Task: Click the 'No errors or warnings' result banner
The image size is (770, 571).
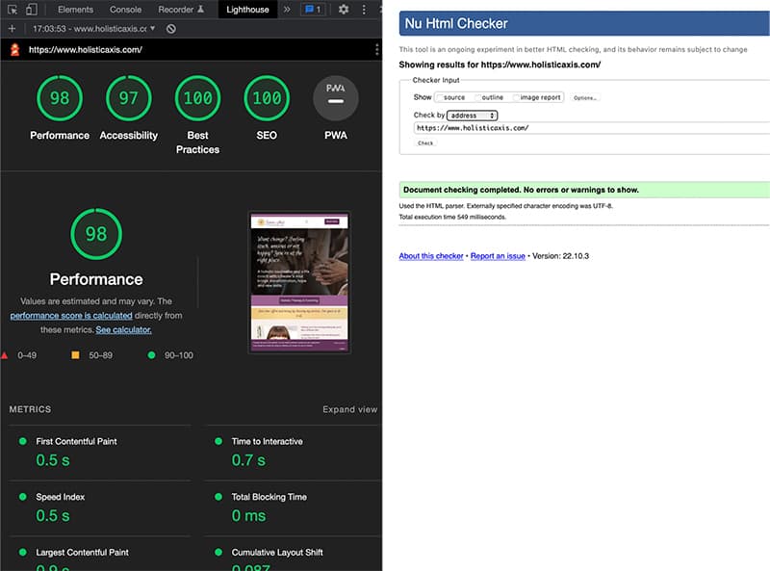Action: [584, 190]
